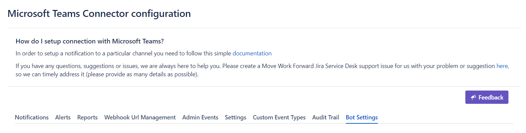View the Audit Trail tab
This screenshot has width=526, height=133.
pos(325,117)
